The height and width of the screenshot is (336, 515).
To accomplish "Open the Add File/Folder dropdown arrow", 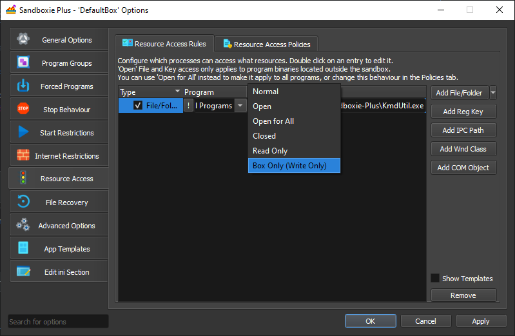I will pyautogui.click(x=493, y=93).
